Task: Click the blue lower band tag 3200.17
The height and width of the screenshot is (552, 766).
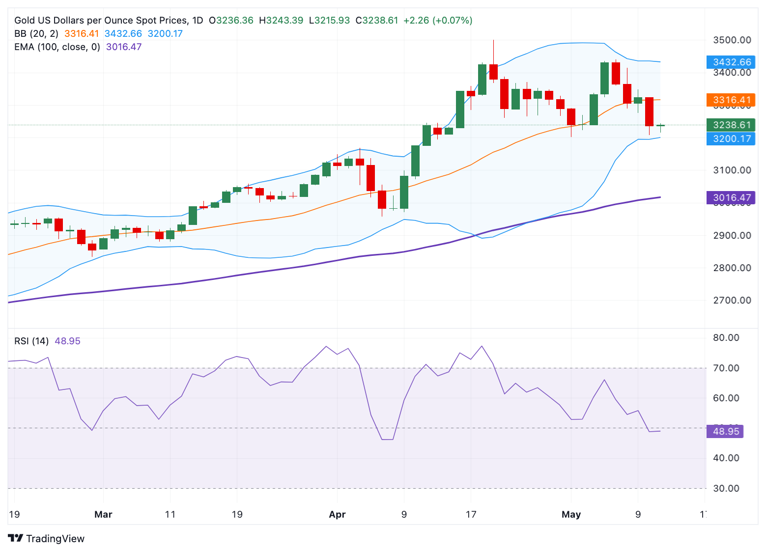Action: coord(731,138)
